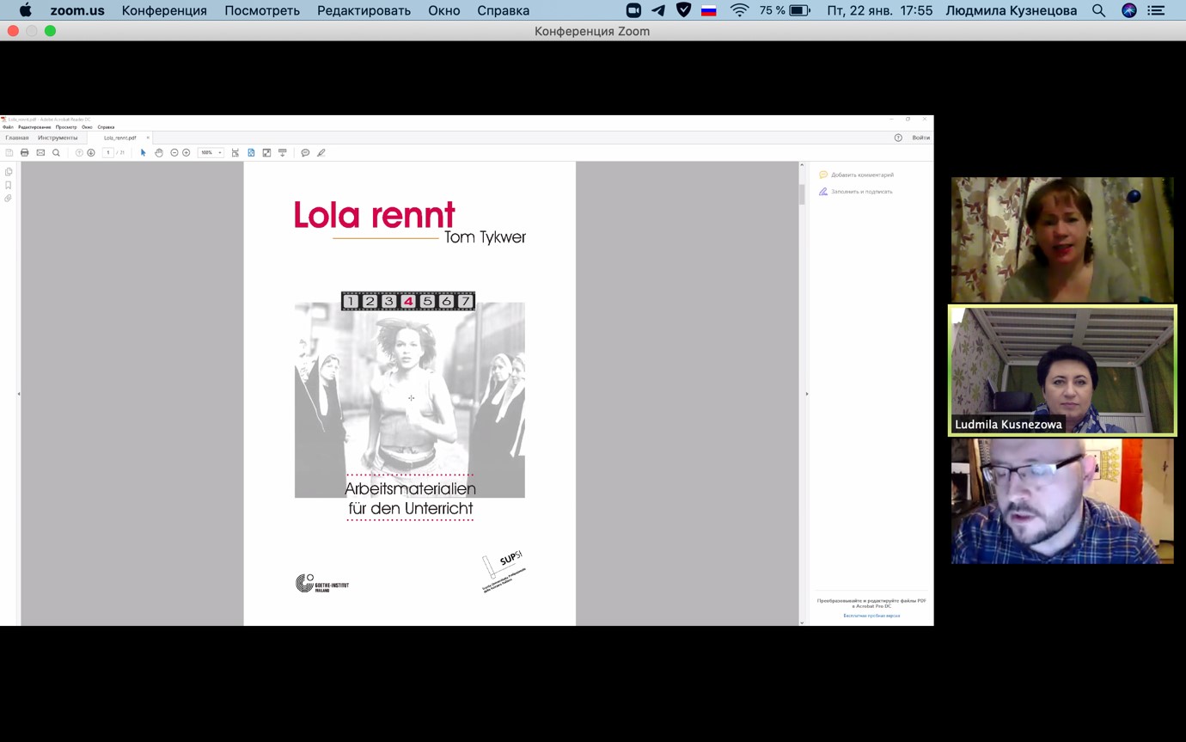Select the top participant's video tile

point(1062,240)
